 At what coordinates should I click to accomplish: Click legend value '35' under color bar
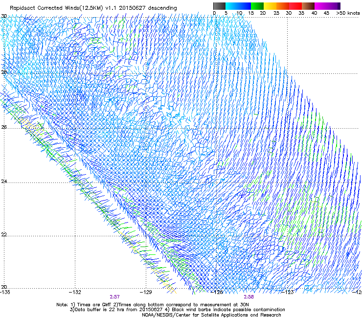[x=301, y=13]
